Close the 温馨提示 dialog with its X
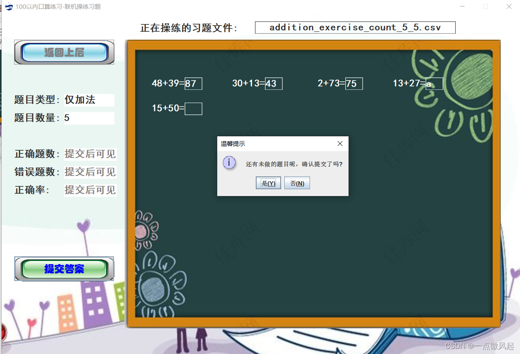Viewport: 520px width, 354px height. [x=340, y=144]
